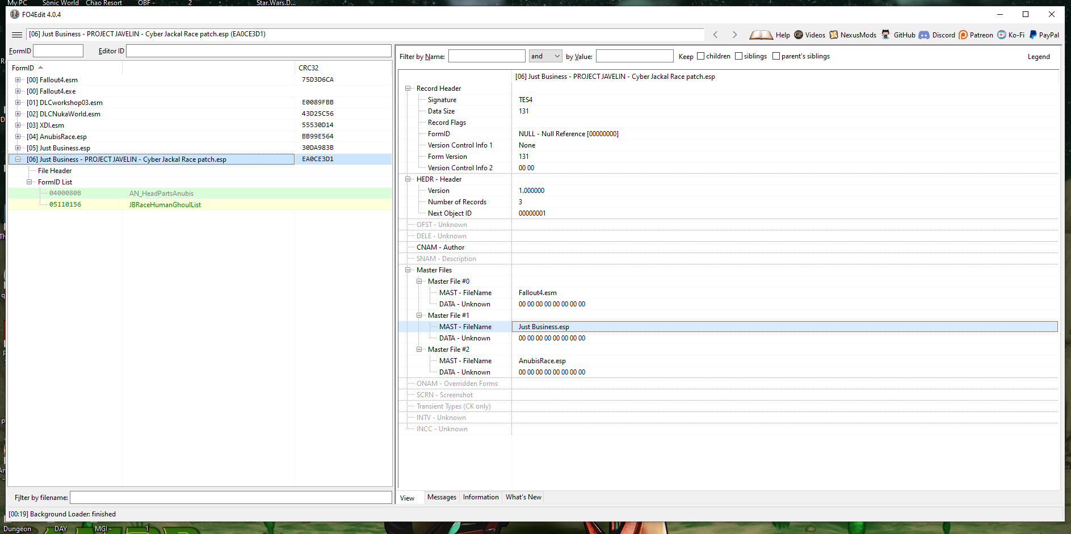Open PayPal link icon
This screenshot has width=1071, height=534.
pos(1033,35)
